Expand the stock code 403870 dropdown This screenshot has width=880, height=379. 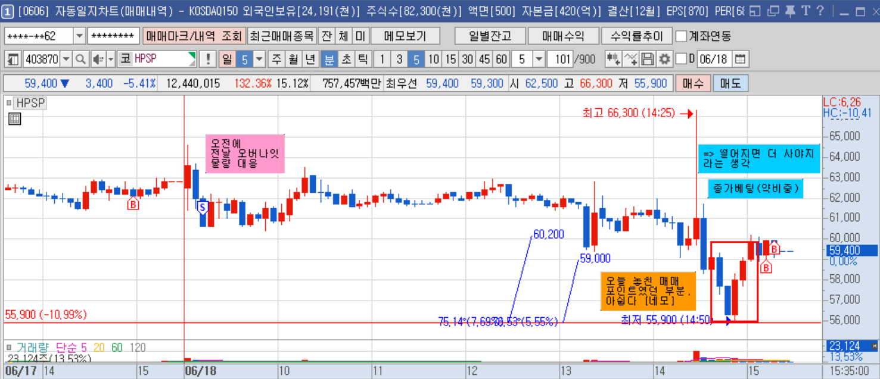point(66,59)
